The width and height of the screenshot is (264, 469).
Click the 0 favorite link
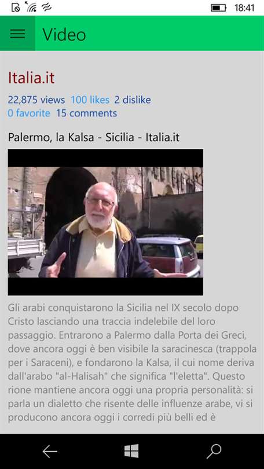(29, 113)
